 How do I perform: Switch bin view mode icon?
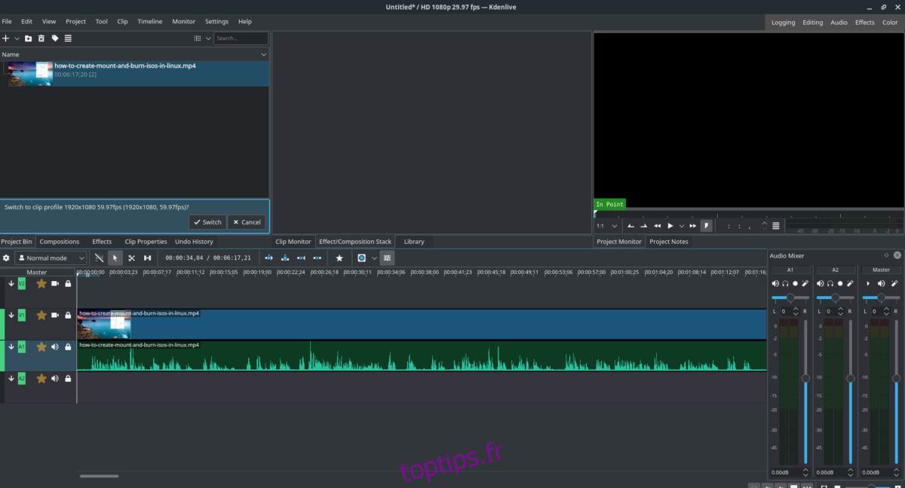[198, 38]
